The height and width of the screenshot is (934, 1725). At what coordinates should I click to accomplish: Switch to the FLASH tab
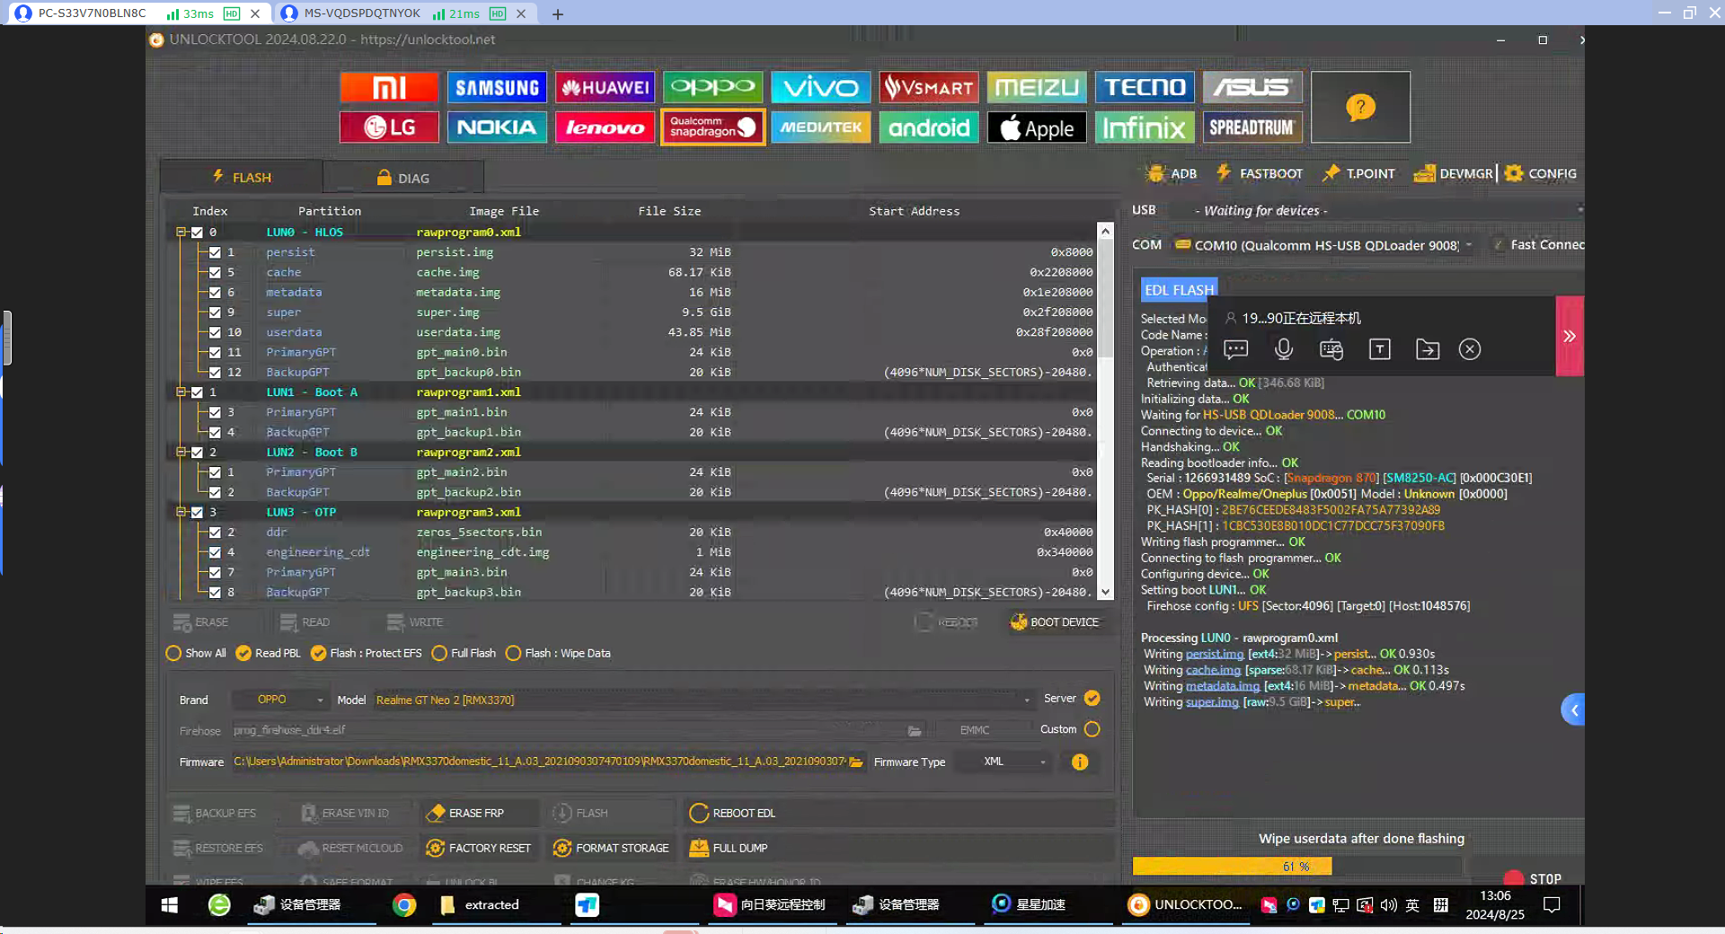click(242, 177)
